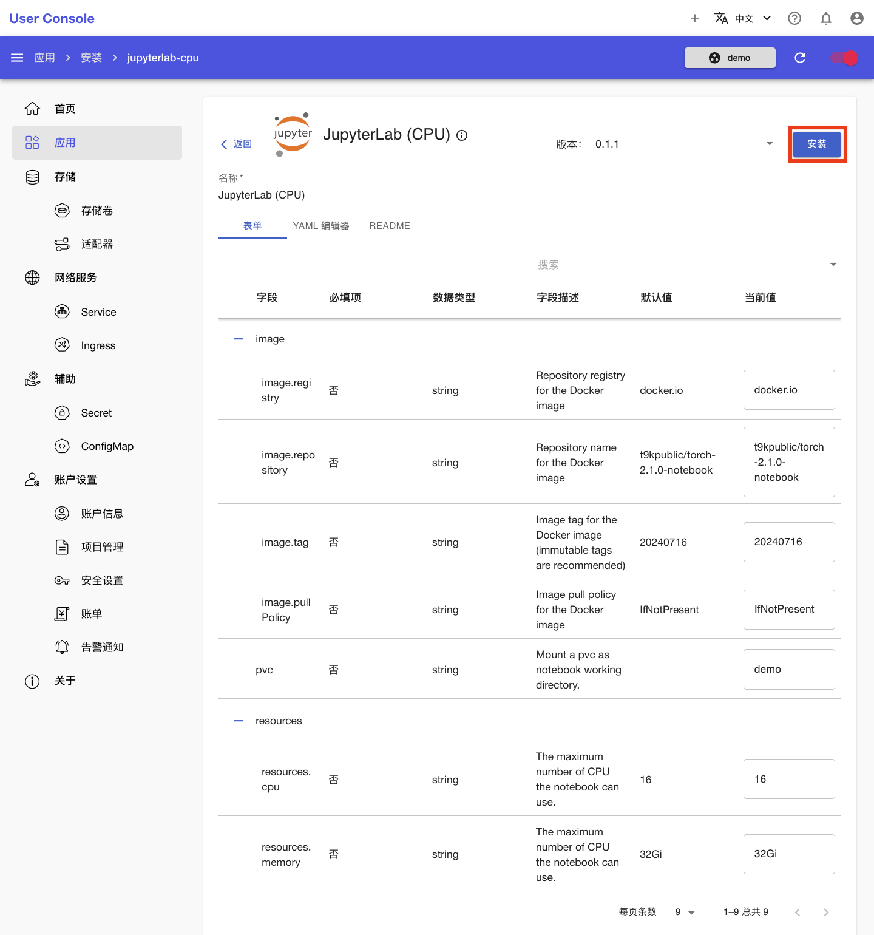Click the jupyterlab-cpu breadcrumb text
The image size is (874, 935).
[x=163, y=58]
